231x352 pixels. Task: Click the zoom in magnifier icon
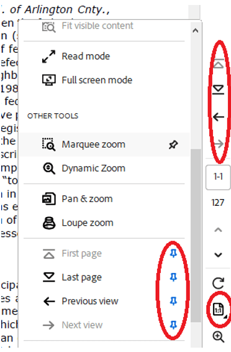(x=218, y=336)
